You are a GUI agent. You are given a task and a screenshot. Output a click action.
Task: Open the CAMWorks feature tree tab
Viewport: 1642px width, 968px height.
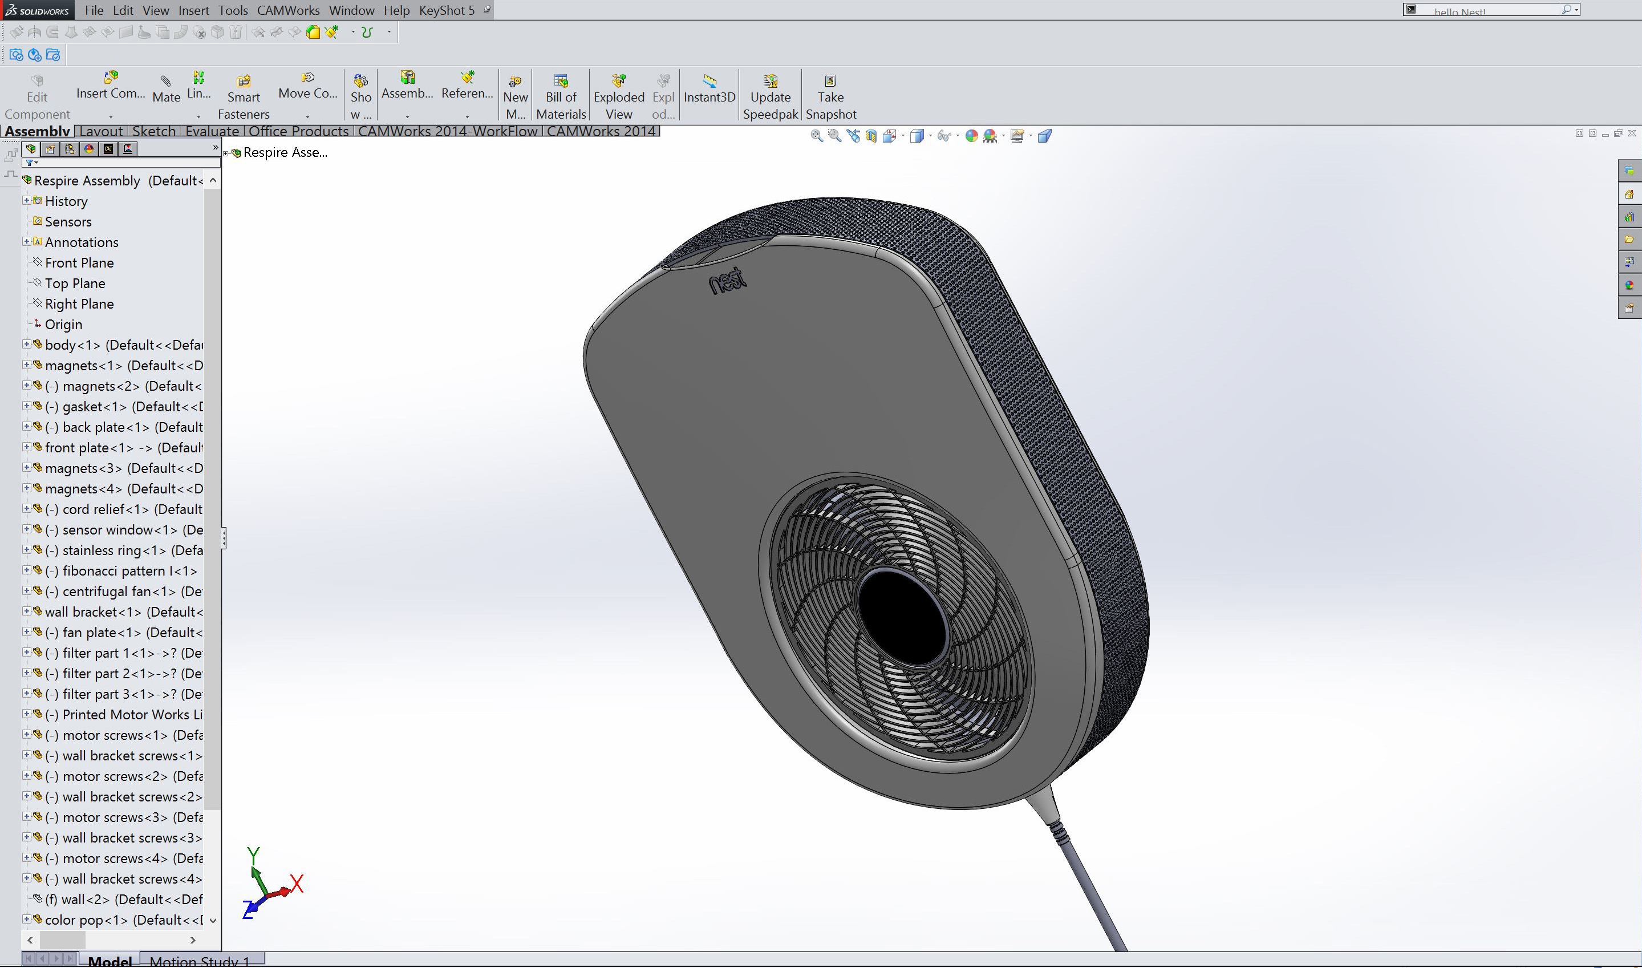pos(108,149)
